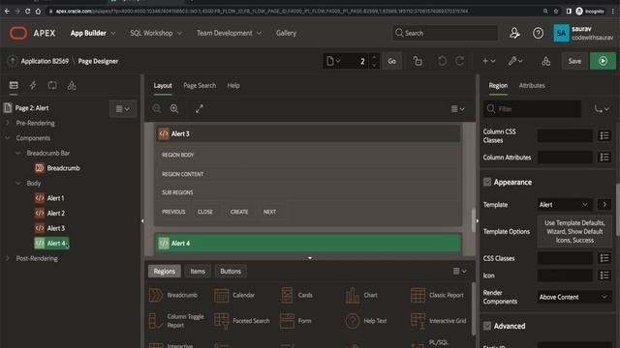Image resolution: width=620 pixels, height=348 pixels.
Task: Select the Calendar region in gallery
Action: (234, 295)
